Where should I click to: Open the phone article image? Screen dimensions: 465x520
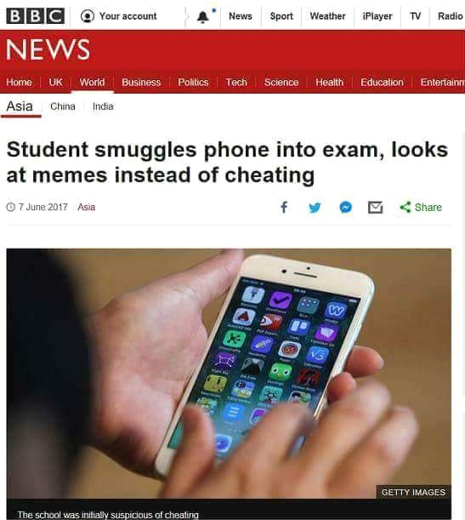point(229,373)
